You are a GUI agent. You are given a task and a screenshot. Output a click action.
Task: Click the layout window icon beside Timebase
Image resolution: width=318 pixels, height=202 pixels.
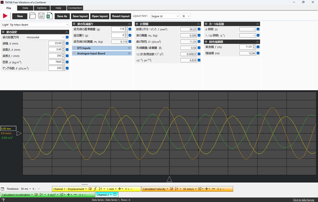coord(3,189)
